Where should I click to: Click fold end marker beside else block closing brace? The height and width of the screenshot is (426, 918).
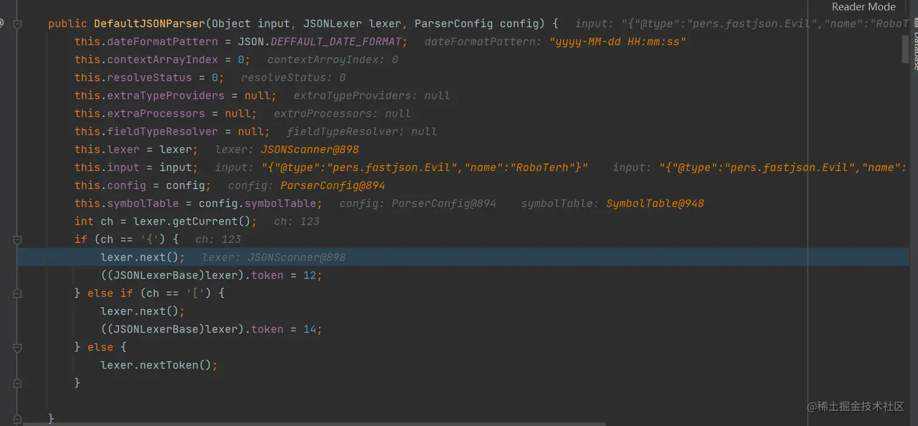[18, 383]
